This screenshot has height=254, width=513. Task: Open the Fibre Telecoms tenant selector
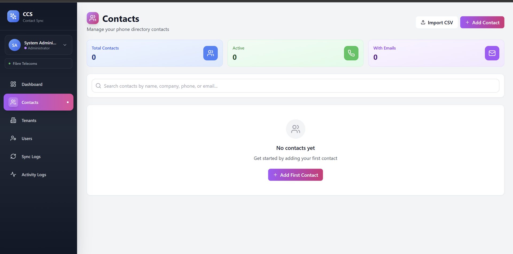click(38, 64)
